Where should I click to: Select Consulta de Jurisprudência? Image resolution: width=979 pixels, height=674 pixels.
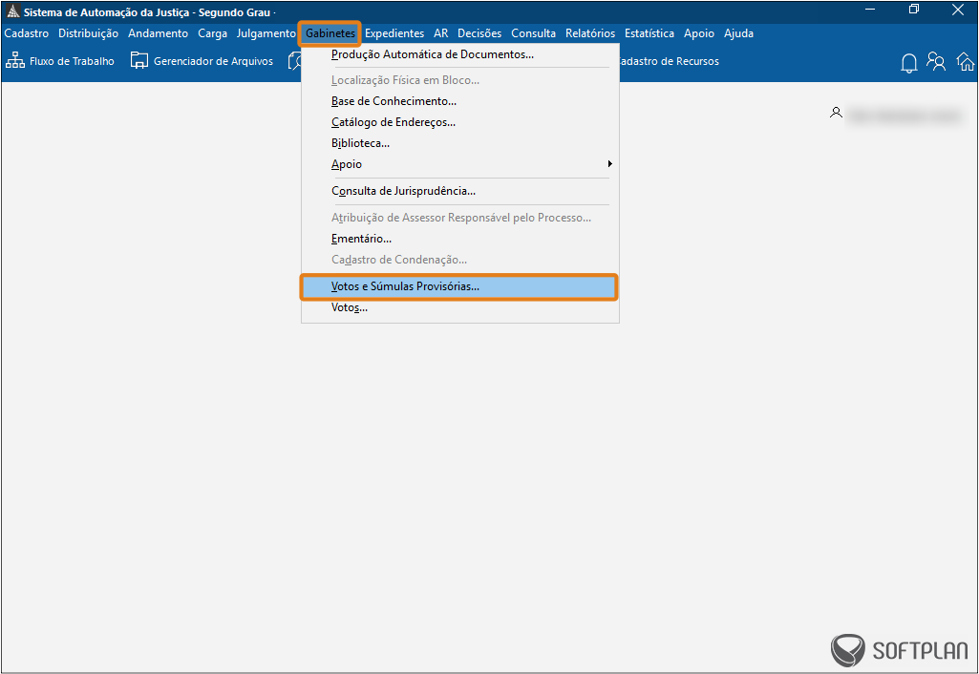pyautogui.click(x=460, y=191)
